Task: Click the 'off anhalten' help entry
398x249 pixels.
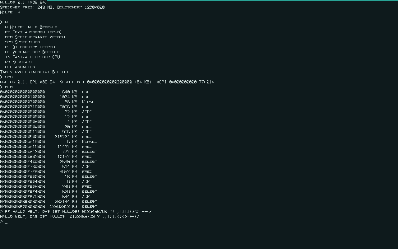Action: coord(20,67)
